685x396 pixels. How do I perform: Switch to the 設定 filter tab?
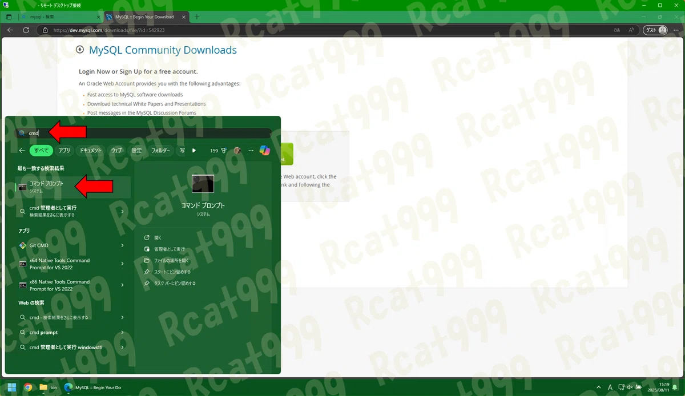(x=136, y=151)
